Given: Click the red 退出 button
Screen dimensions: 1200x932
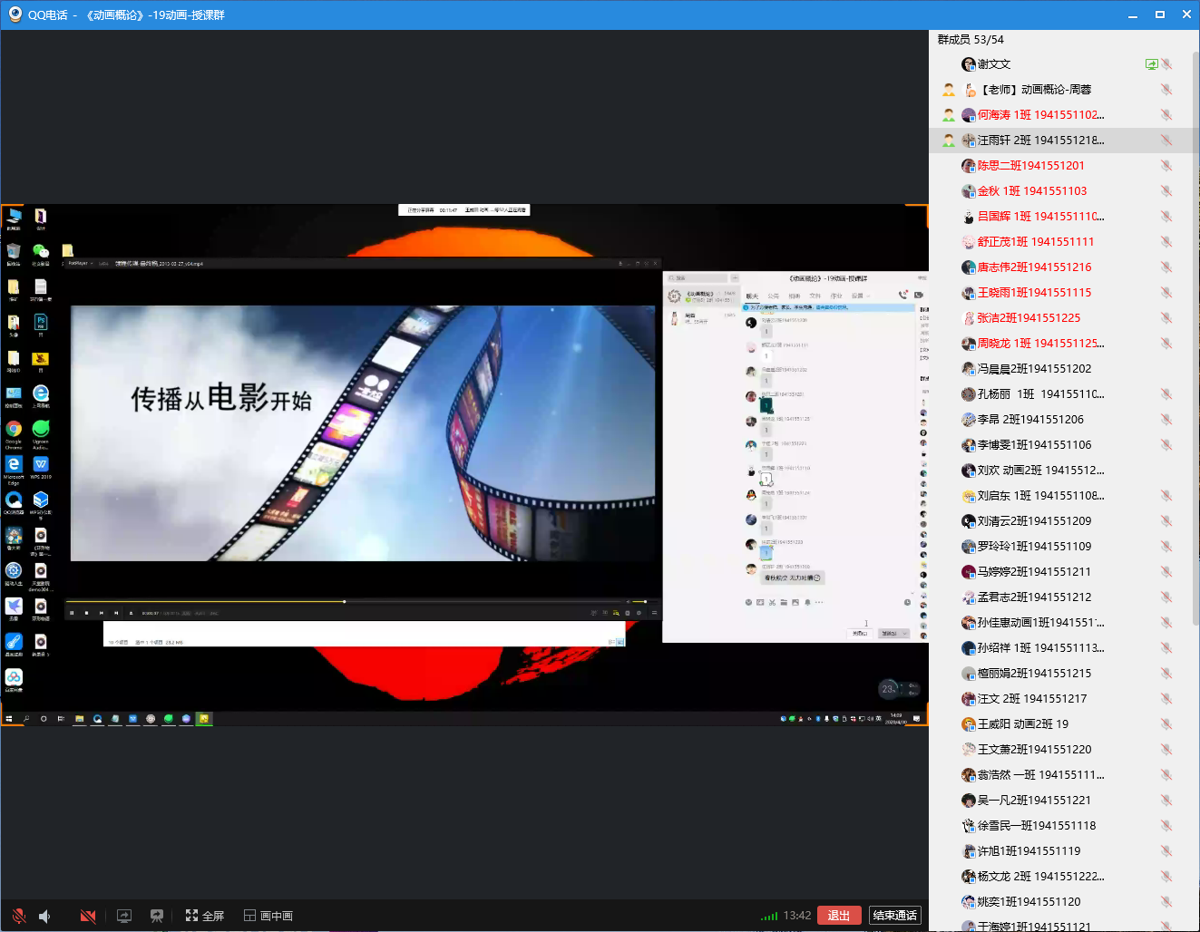Looking at the screenshot, I should pos(839,916).
